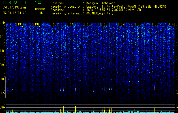Click the Observer label
This screenshot has height=113, width=178.
[x=57, y=3]
